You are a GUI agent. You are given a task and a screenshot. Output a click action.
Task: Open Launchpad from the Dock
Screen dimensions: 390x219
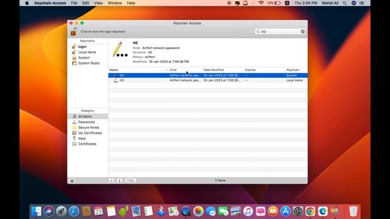coord(61,211)
